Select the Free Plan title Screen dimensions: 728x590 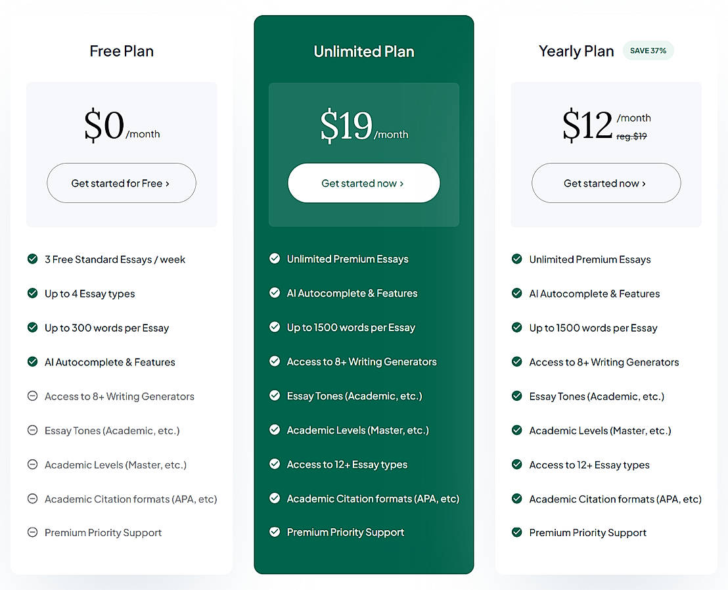[x=122, y=51]
